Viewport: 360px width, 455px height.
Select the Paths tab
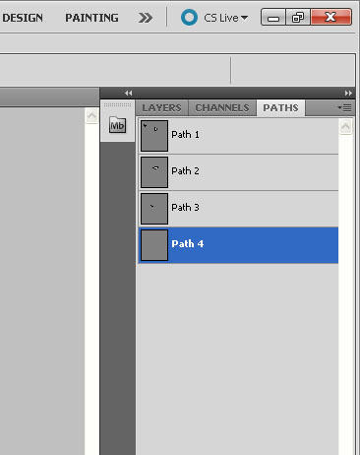click(280, 108)
